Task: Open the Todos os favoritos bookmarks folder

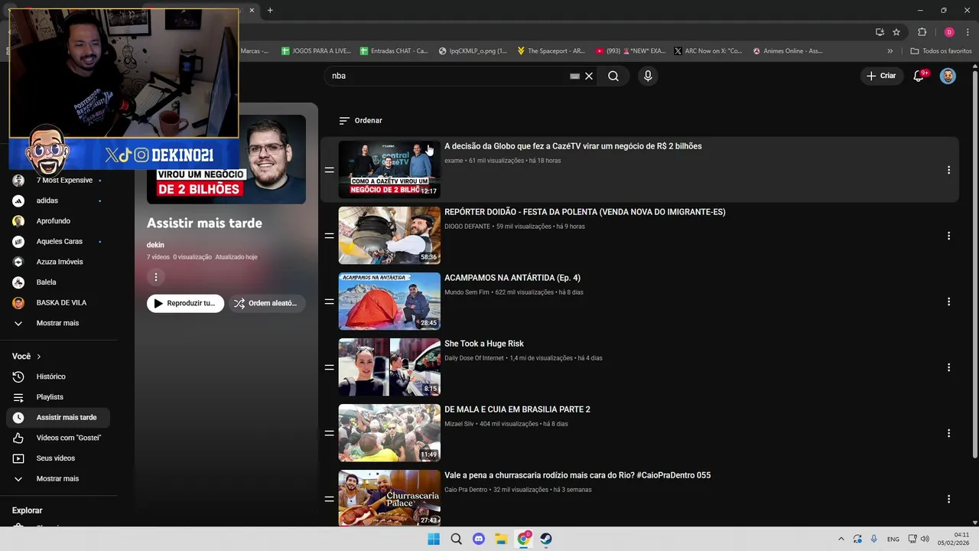Action: (x=942, y=51)
